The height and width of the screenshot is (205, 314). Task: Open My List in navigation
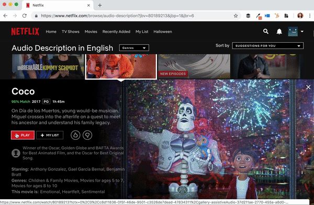coord(142,31)
